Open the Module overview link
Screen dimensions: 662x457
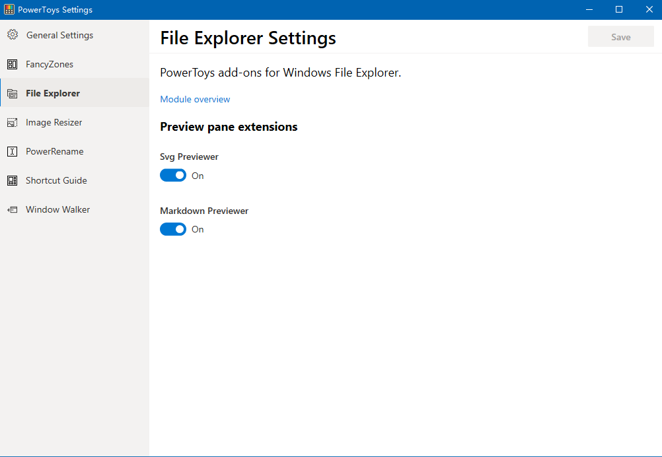point(195,99)
